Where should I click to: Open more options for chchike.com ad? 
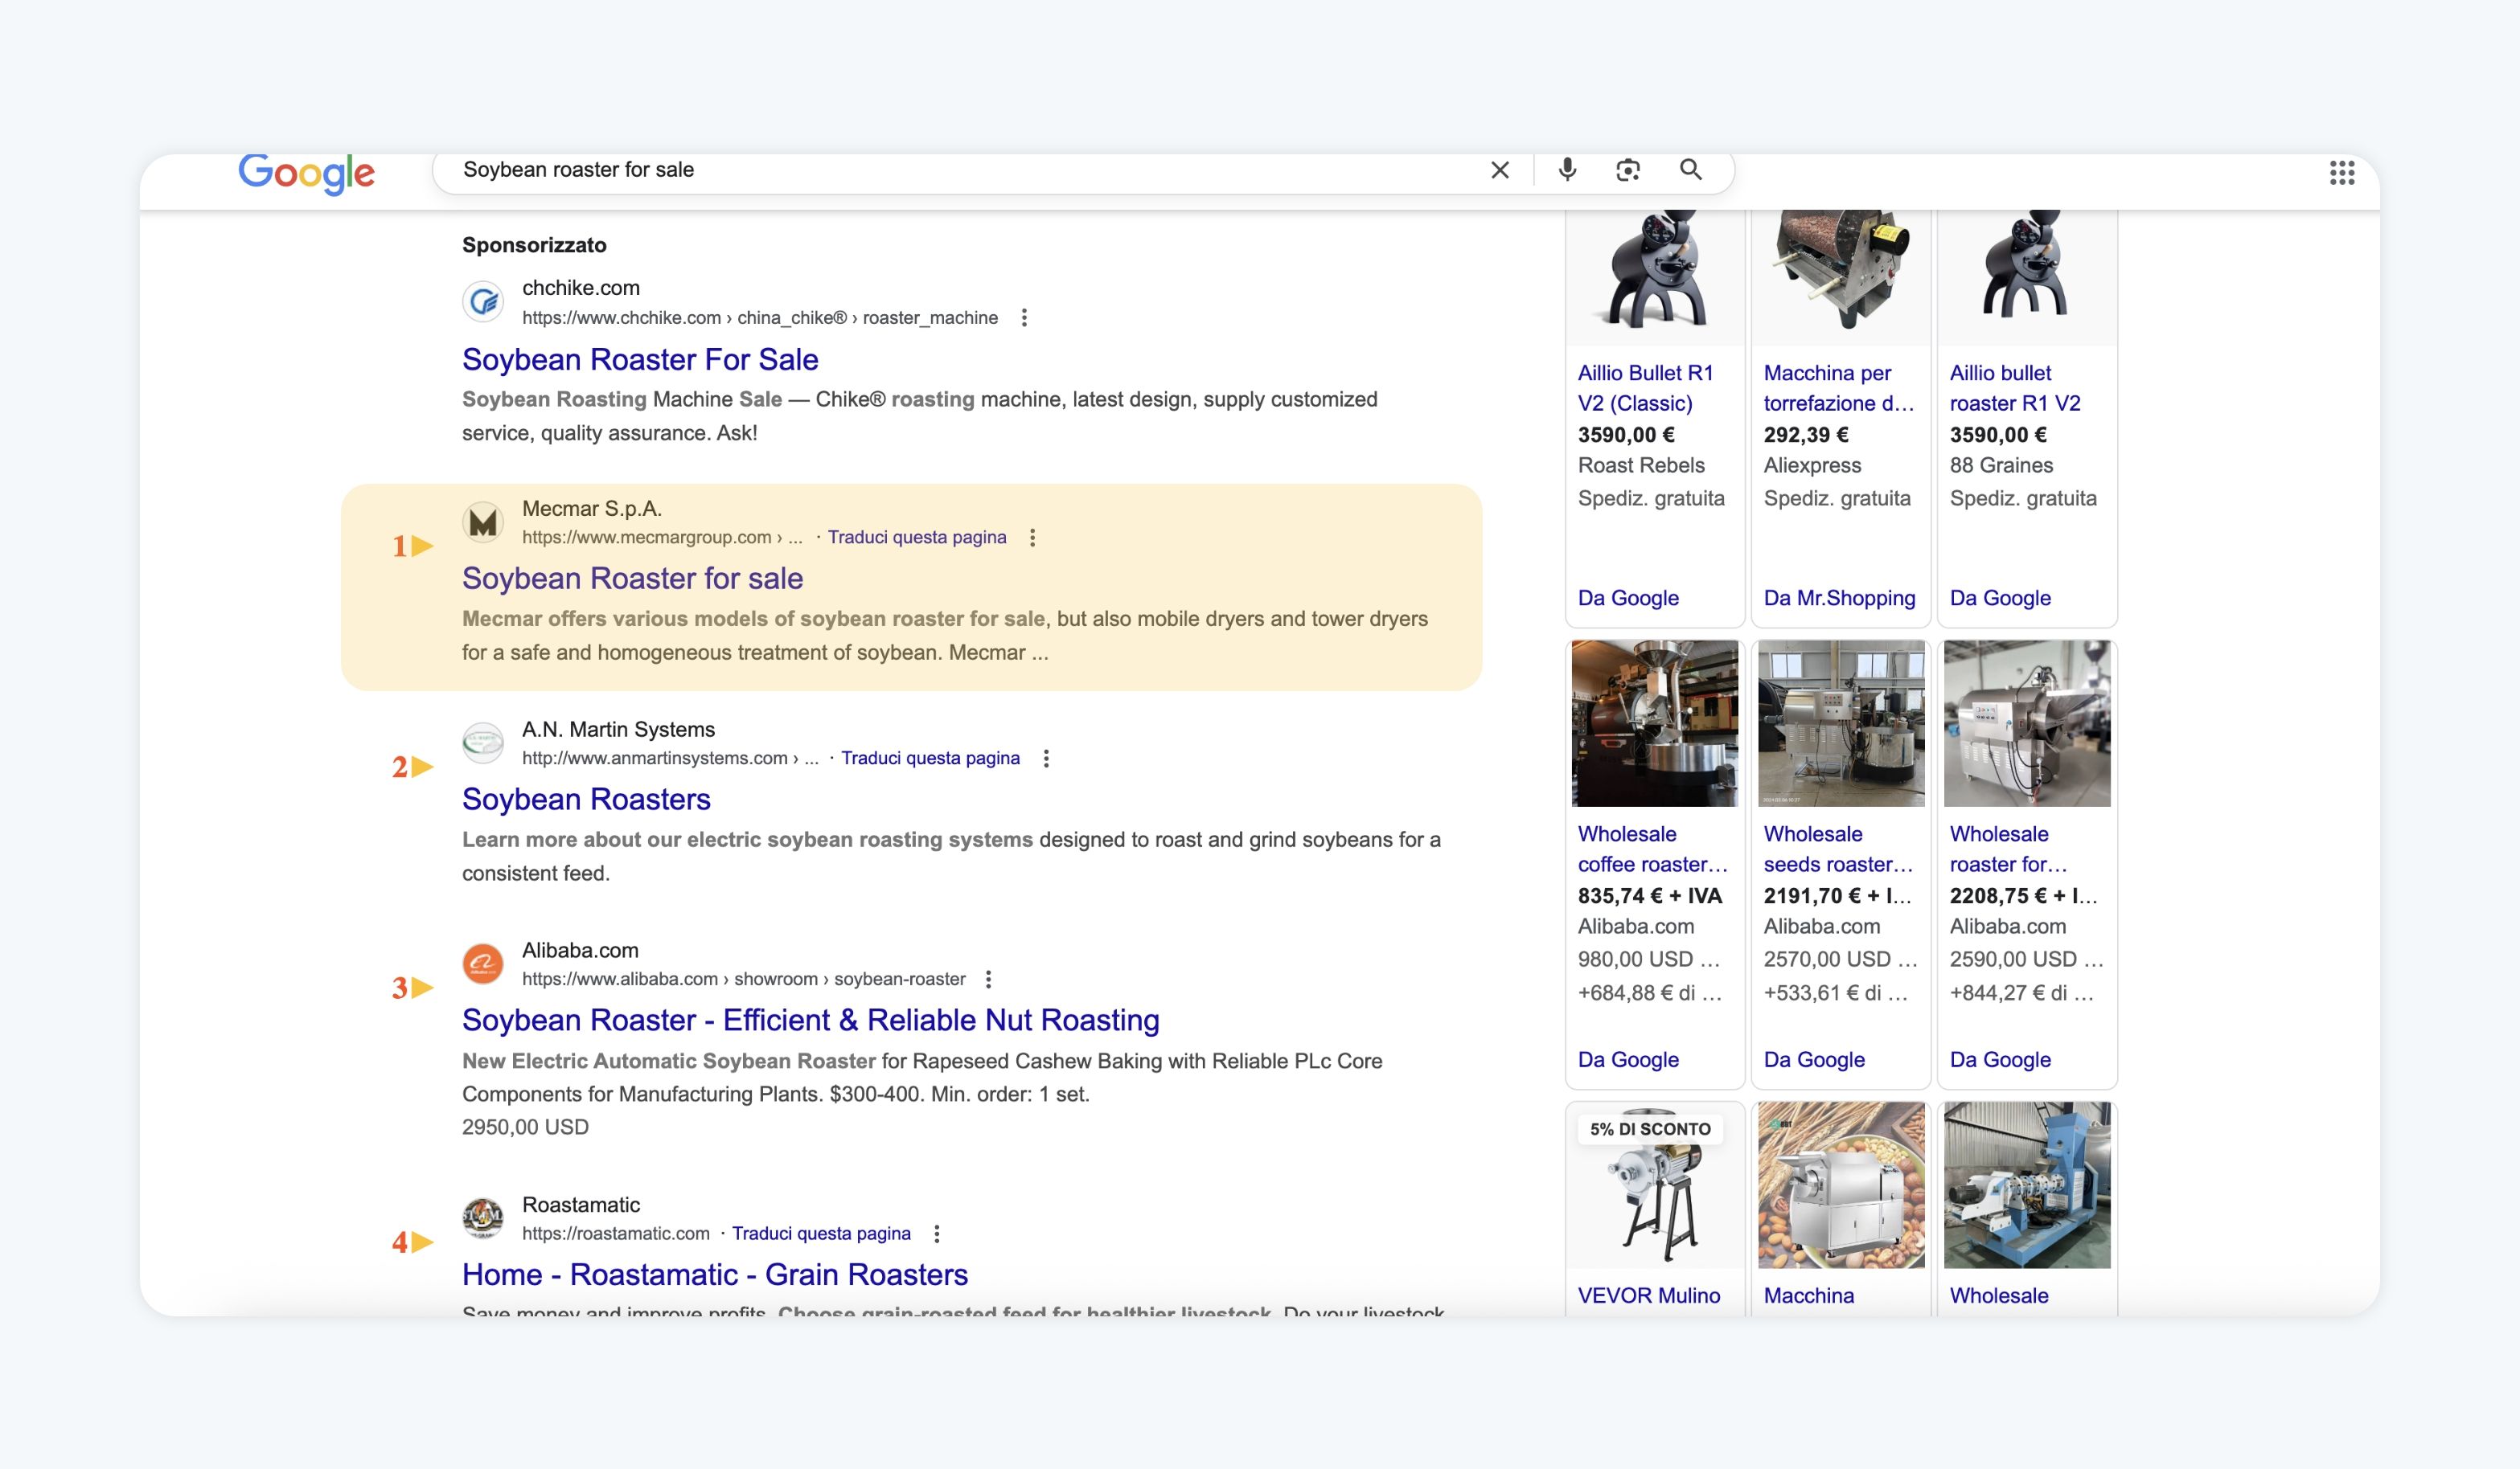pos(1024,317)
